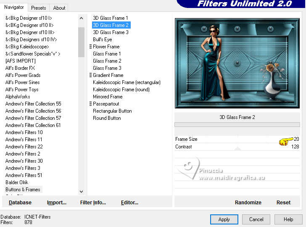Click the Randomize button
Viewport: 306px width, 227px height.
coord(248,202)
